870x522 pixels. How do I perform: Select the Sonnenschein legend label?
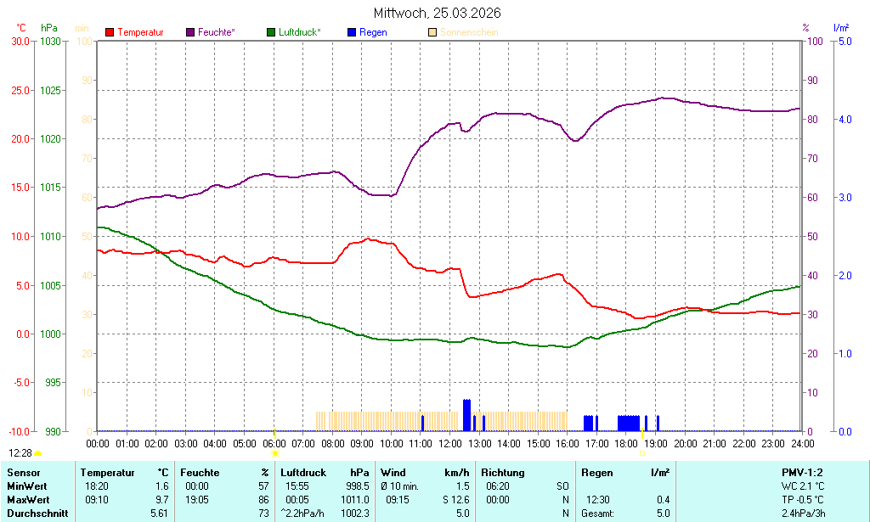point(469,32)
